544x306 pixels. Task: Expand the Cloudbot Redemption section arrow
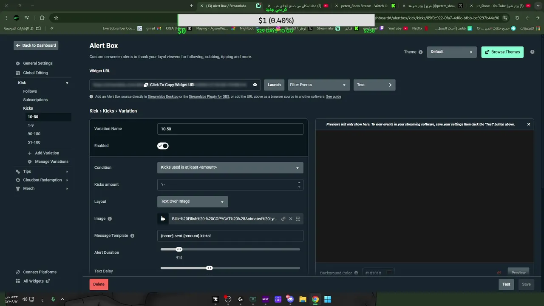67,180
